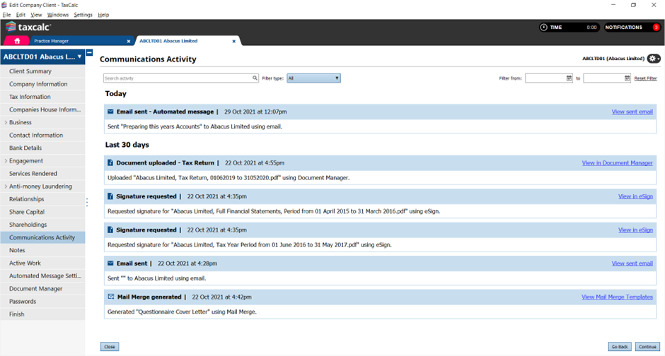Image resolution: width=665 pixels, height=356 pixels.
Task: Expand the Business sidebar section
Action: (x=6, y=123)
